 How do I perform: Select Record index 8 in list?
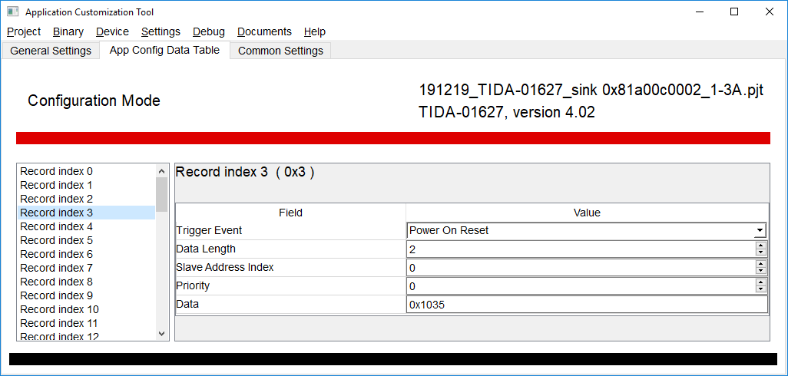87,282
